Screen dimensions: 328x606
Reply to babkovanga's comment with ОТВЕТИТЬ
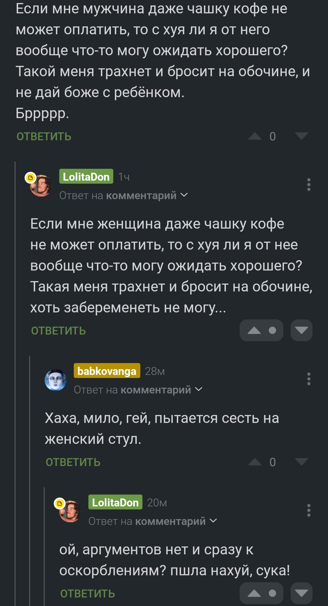(x=73, y=462)
